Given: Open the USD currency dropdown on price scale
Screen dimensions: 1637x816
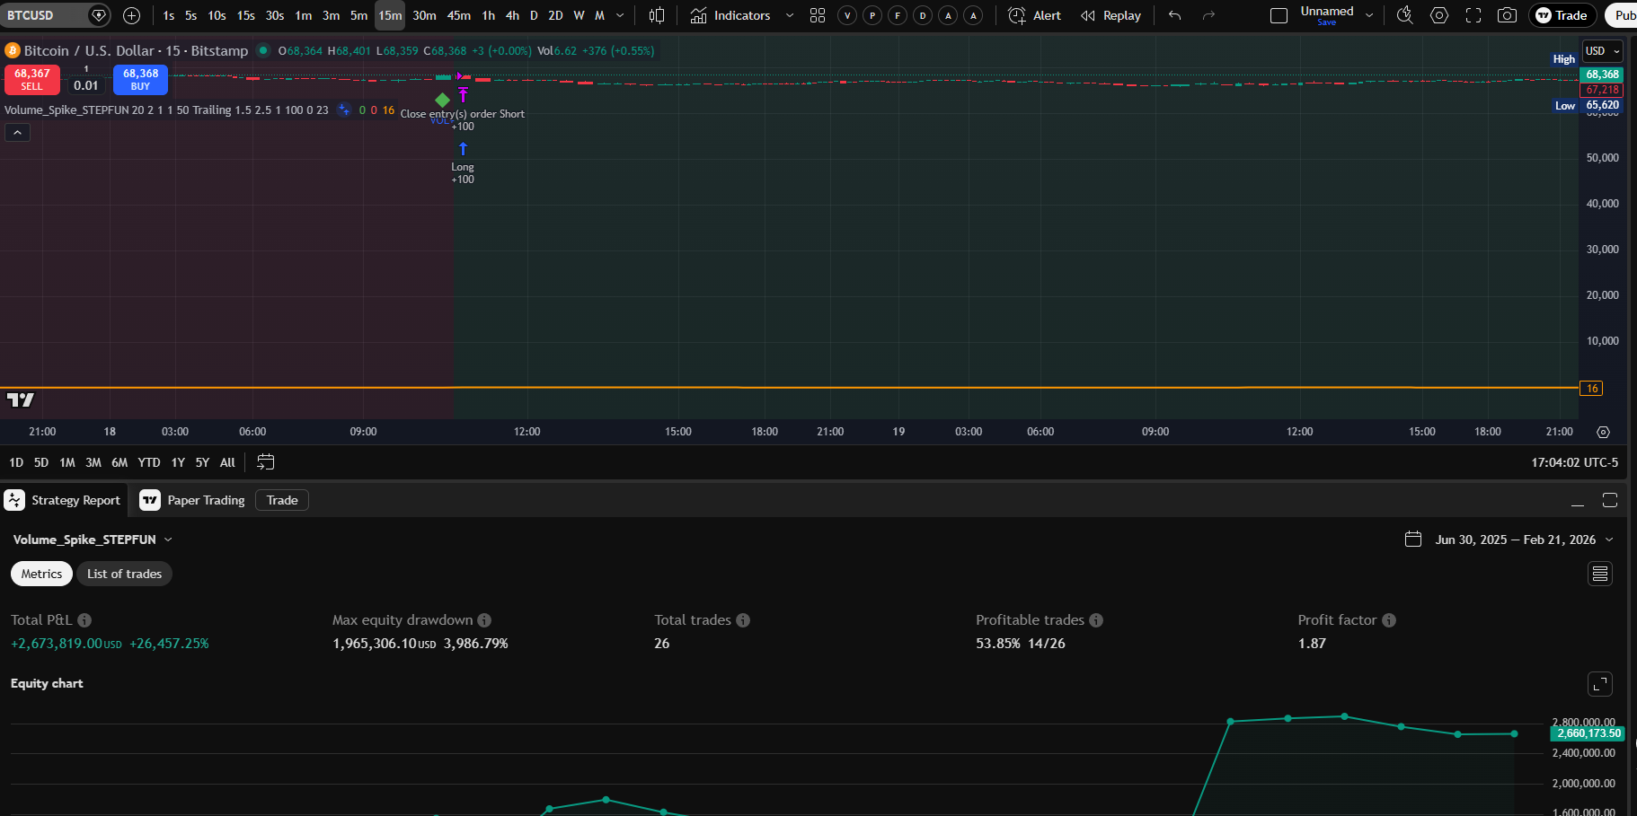Looking at the screenshot, I should 1602,51.
